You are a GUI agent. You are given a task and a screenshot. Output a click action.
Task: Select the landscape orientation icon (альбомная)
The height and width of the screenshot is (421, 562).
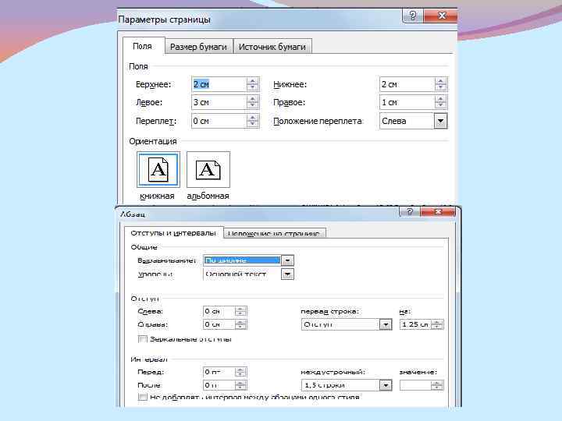208,169
